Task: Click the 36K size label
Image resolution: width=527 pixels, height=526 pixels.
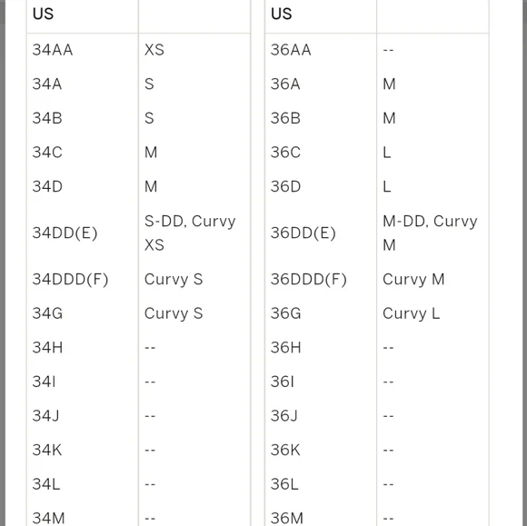Action: (285, 450)
